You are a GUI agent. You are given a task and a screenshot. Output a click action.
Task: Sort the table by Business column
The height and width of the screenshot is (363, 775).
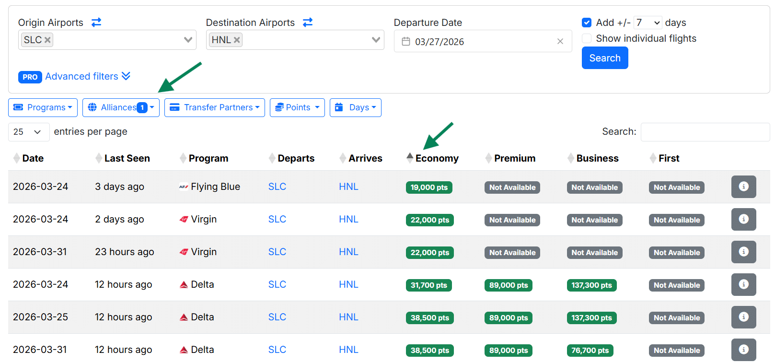(x=597, y=158)
